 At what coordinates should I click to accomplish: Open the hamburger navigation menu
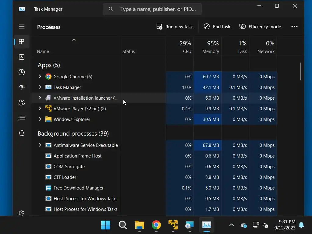[22, 27]
